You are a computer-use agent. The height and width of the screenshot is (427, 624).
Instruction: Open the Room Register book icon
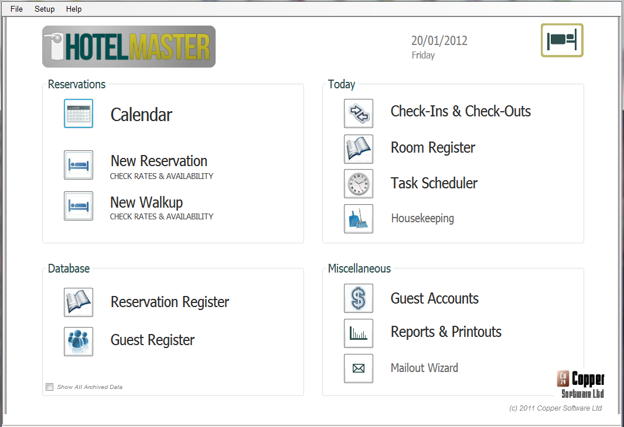click(359, 149)
